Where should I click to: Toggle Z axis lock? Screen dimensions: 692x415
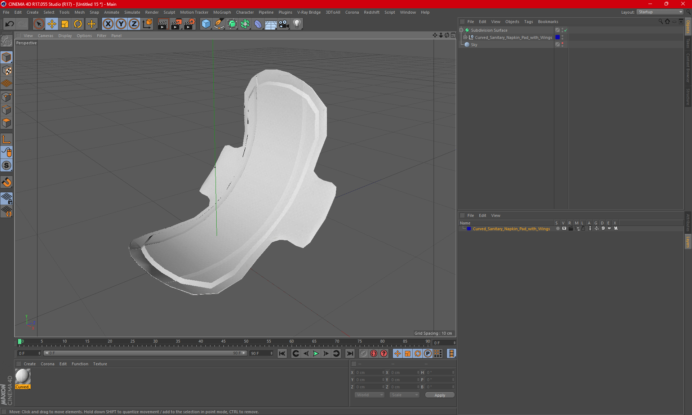pyautogui.click(x=134, y=24)
